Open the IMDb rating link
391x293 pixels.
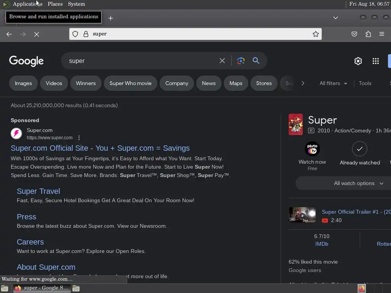[x=322, y=244]
